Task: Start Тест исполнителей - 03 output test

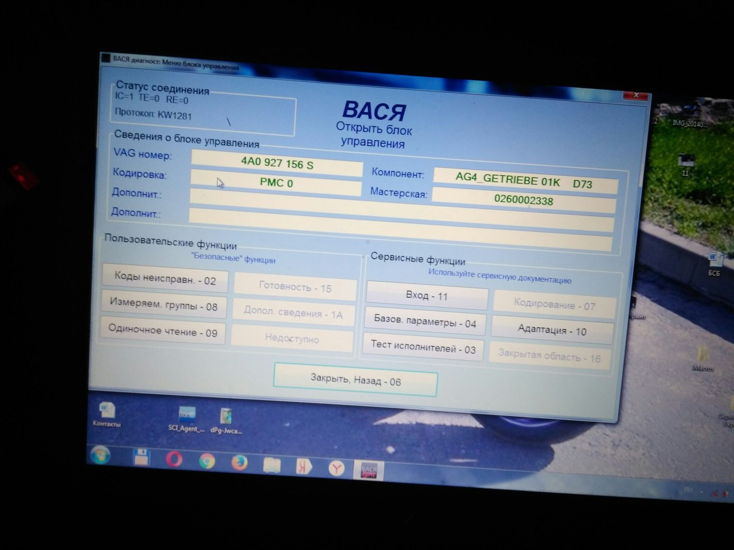Action: click(x=423, y=347)
